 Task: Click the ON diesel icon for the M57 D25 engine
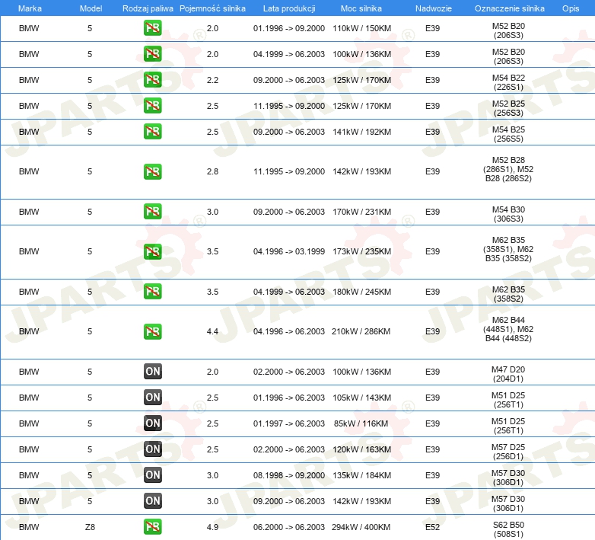point(152,449)
